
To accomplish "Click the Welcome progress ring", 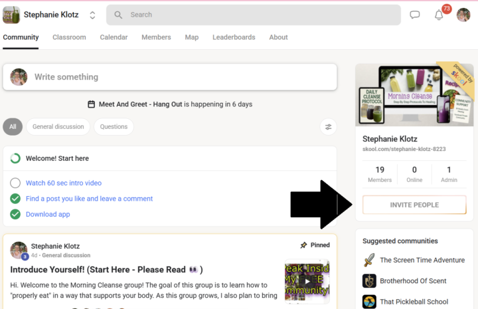I will [x=15, y=159].
